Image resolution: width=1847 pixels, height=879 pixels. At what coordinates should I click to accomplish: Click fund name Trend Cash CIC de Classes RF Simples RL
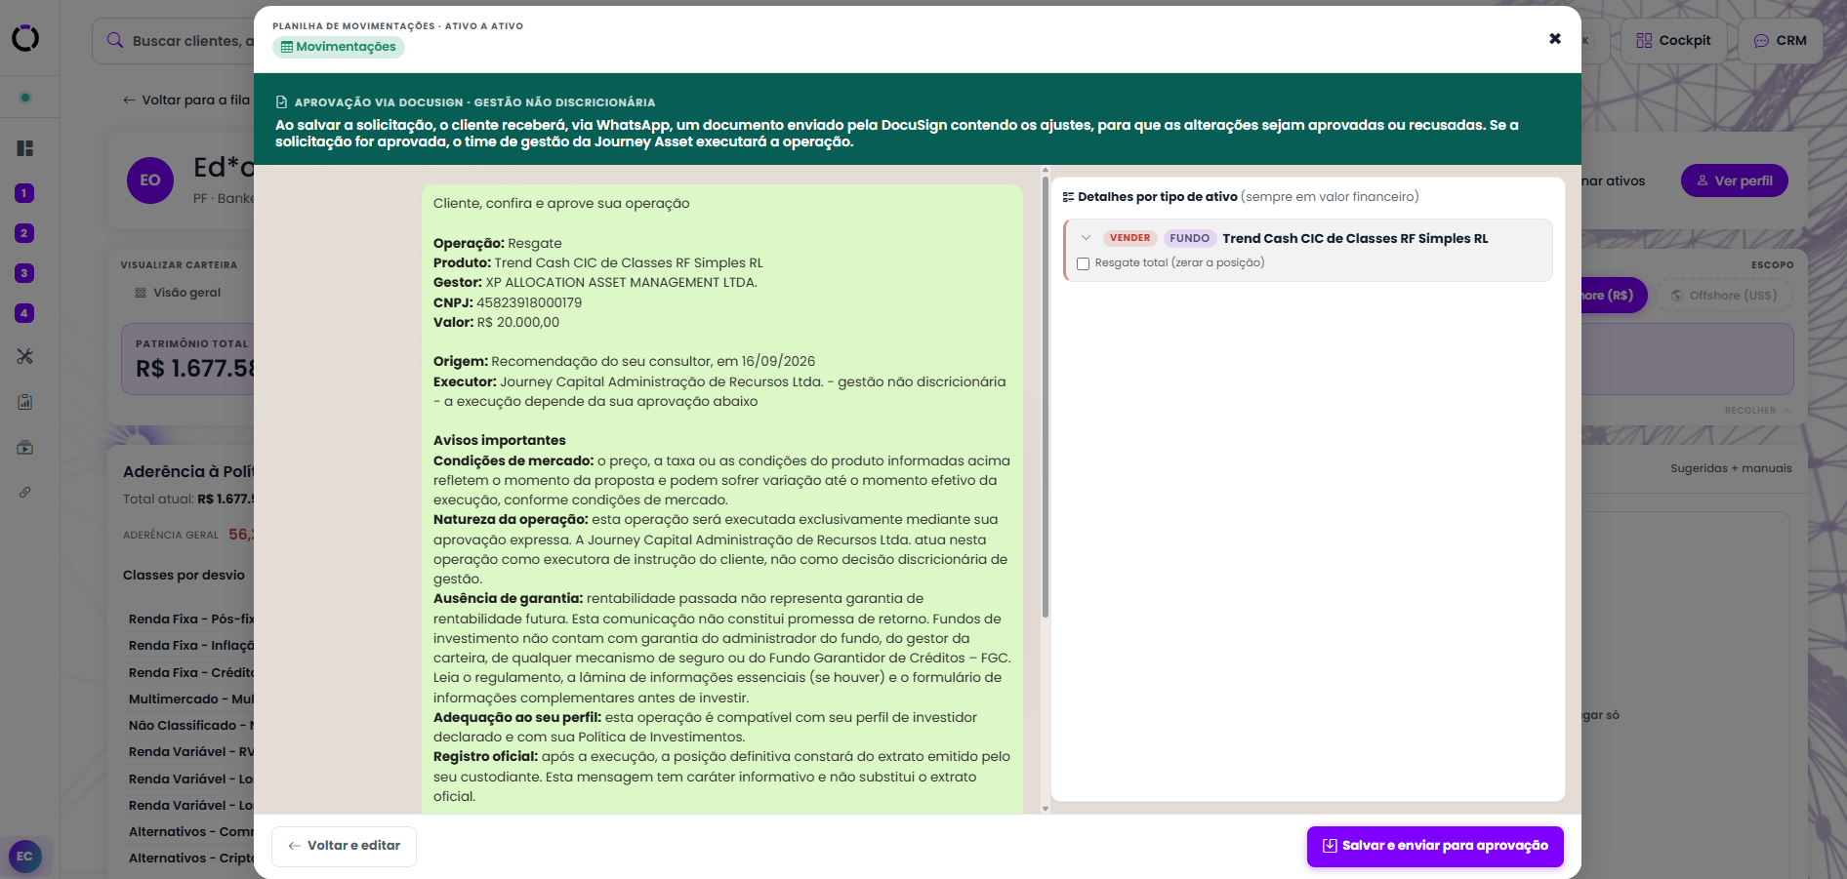tap(1355, 238)
